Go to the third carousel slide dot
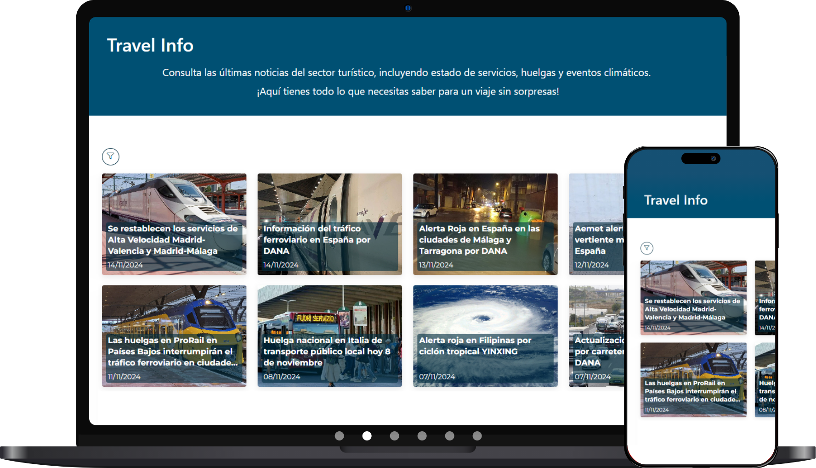This screenshot has width=816, height=468. tap(394, 436)
